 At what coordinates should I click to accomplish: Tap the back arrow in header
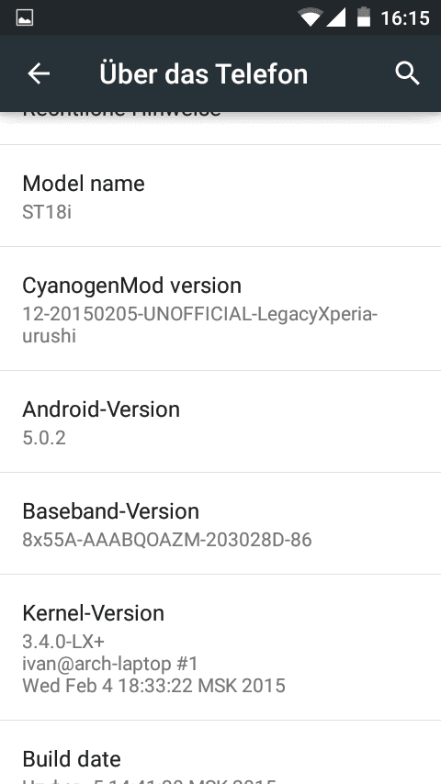(39, 73)
